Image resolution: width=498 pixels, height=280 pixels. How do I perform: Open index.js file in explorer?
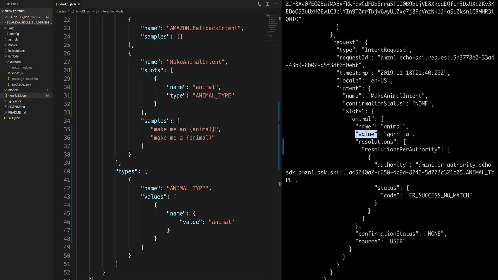click(17, 73)
